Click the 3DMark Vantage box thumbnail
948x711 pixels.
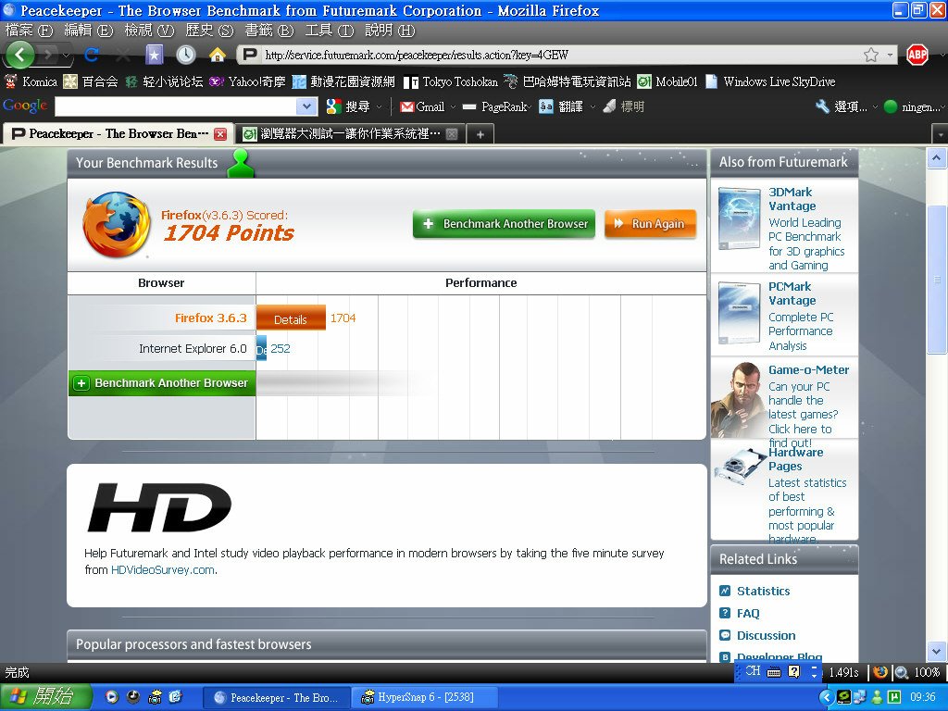(x=739, y=218)
